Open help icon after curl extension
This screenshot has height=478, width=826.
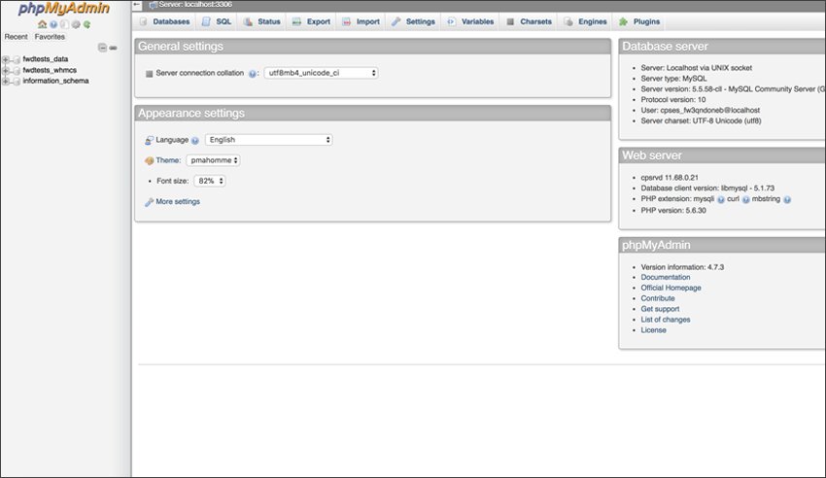point(746,199)
